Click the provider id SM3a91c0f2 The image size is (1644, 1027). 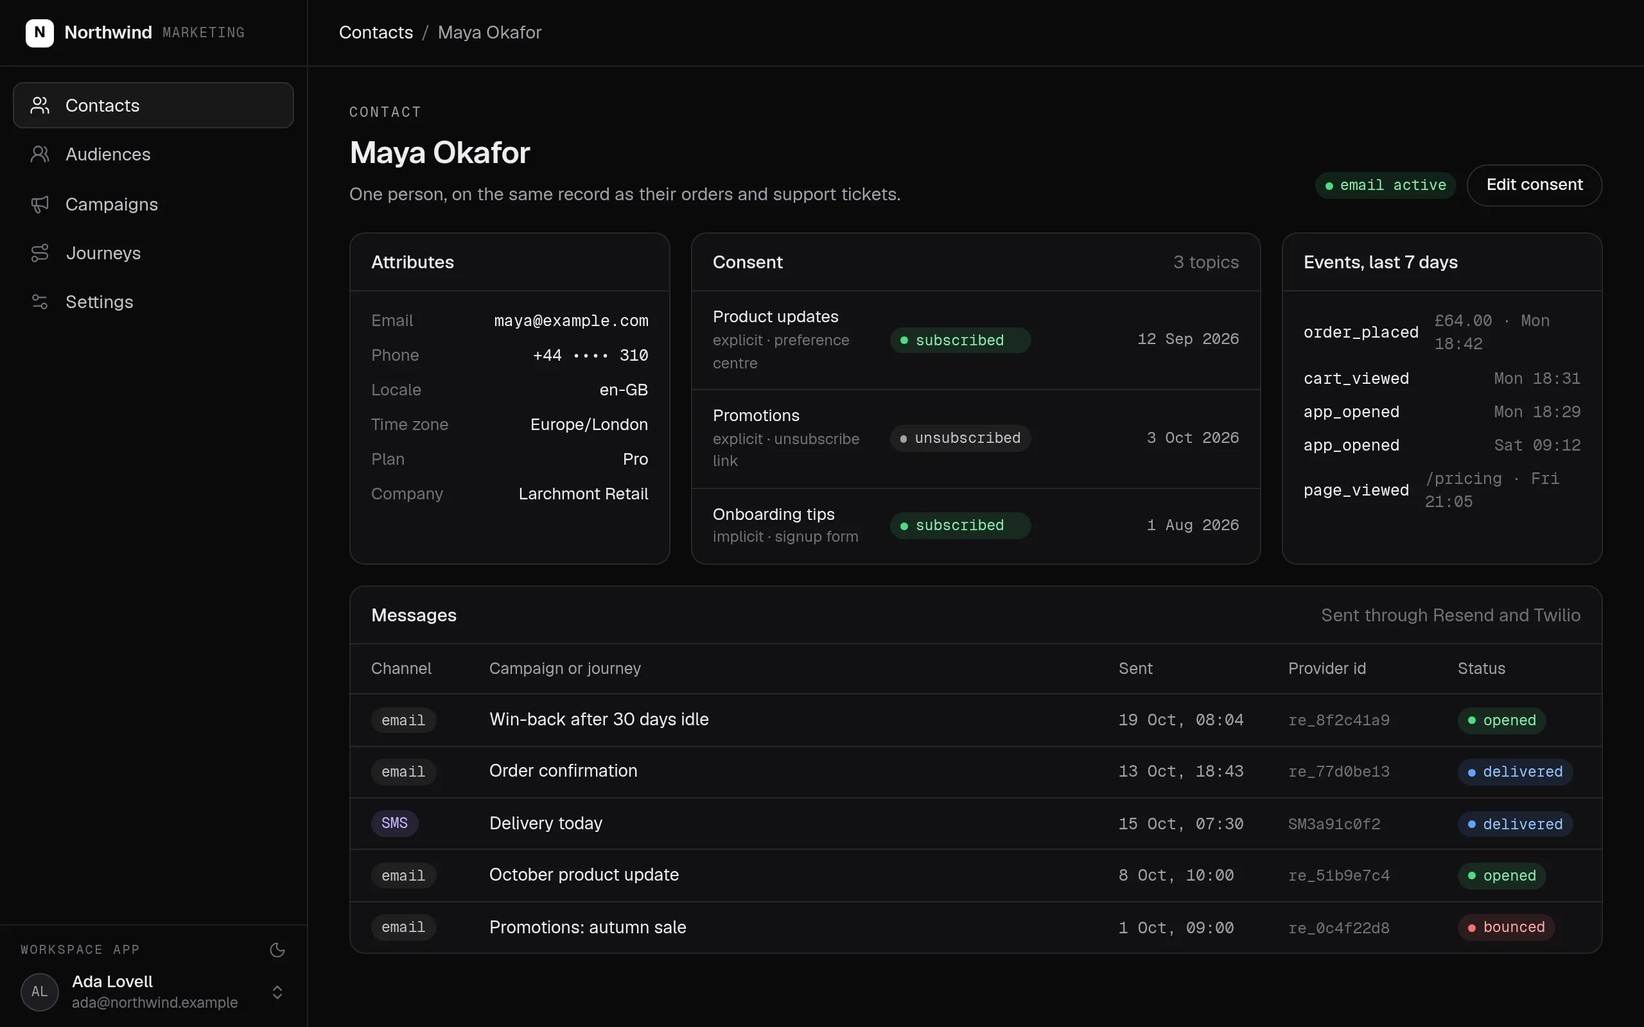click(1334, 824)
